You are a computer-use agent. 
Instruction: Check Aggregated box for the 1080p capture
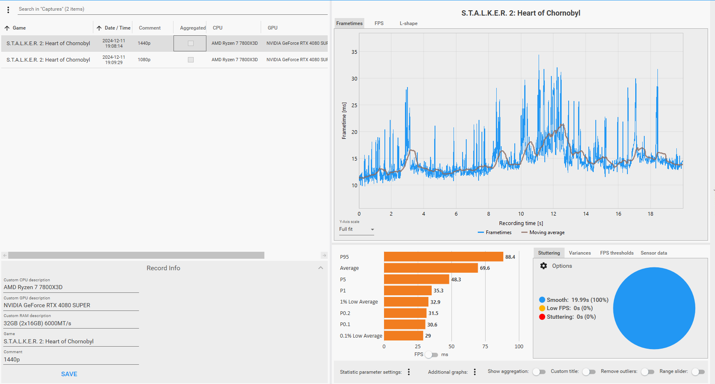[191, 60]
